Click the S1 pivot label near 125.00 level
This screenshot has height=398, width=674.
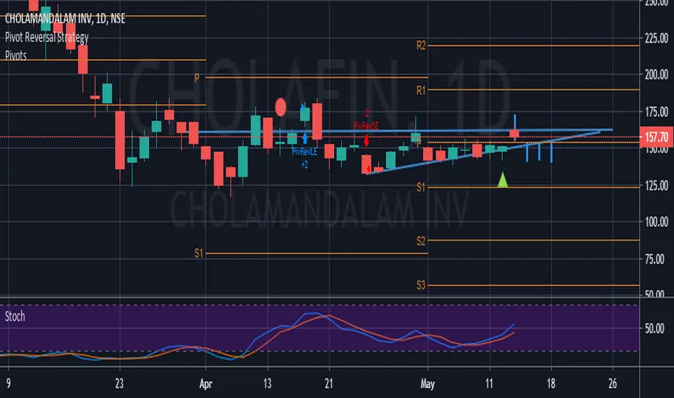[x=421, y=187]
